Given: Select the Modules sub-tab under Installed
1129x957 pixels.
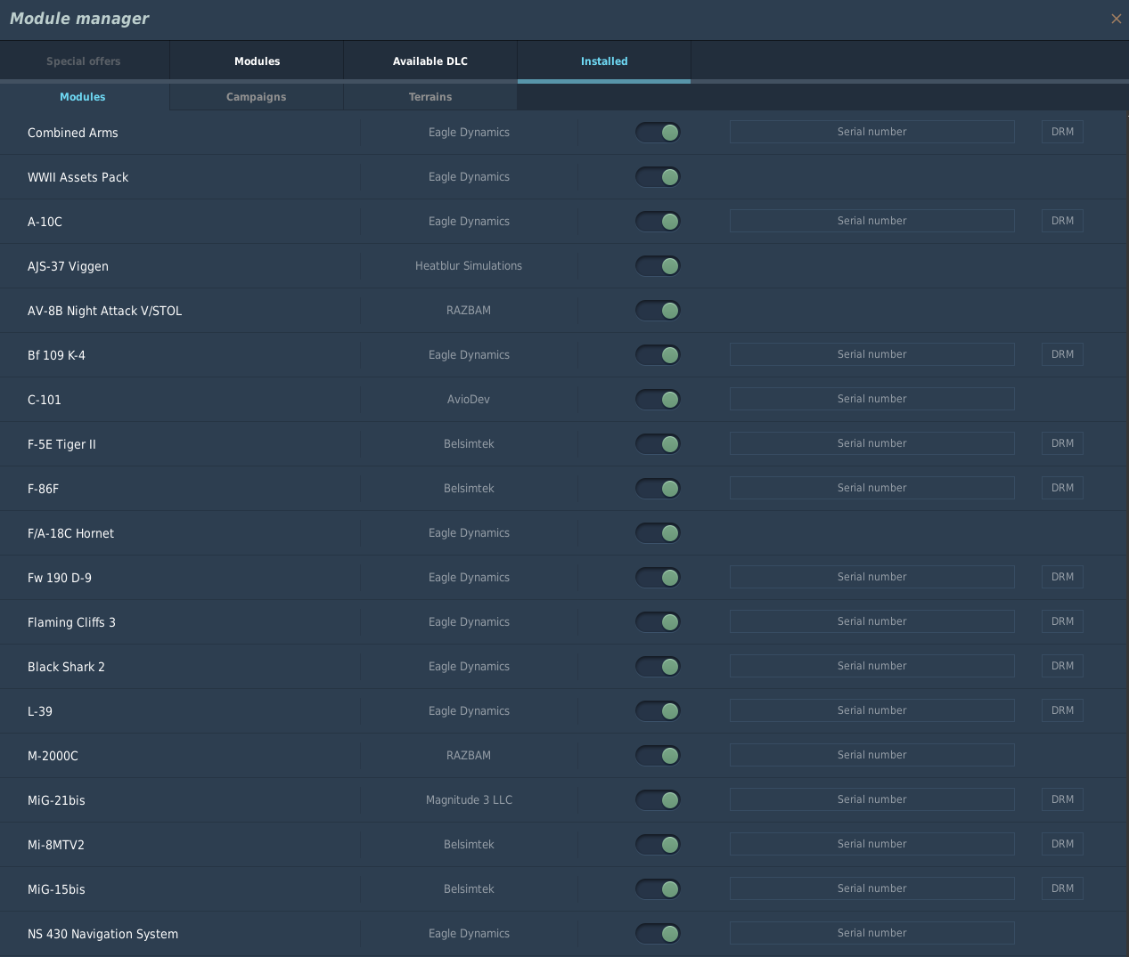Looking at the screenshot, I should pyautogui.click(x=83, y=97).
